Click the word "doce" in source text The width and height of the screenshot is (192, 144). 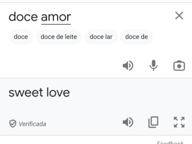pyautogui.click(x=23, y=17)
